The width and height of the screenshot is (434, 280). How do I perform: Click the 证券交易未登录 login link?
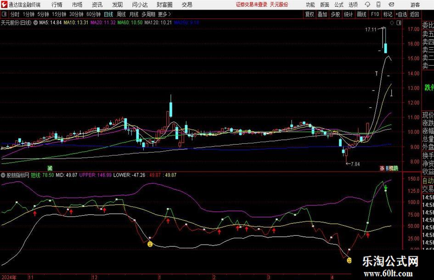252,5
